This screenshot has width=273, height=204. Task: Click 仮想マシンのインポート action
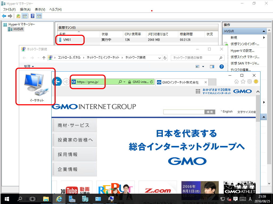coord(245,44)
